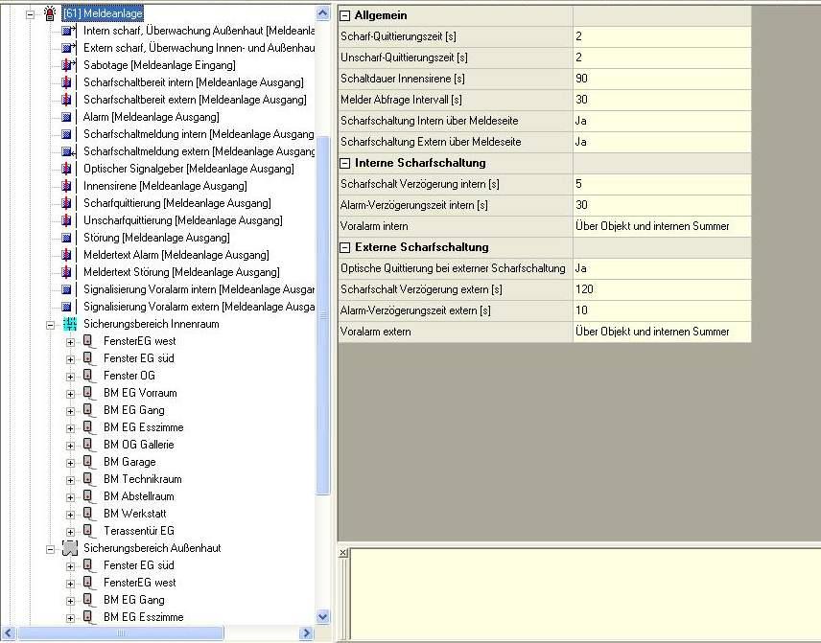821x643 pixels.
Task: Expand Fenster EG süd under Sicherungsbereich Innenraum
Action: click(70, 359)
